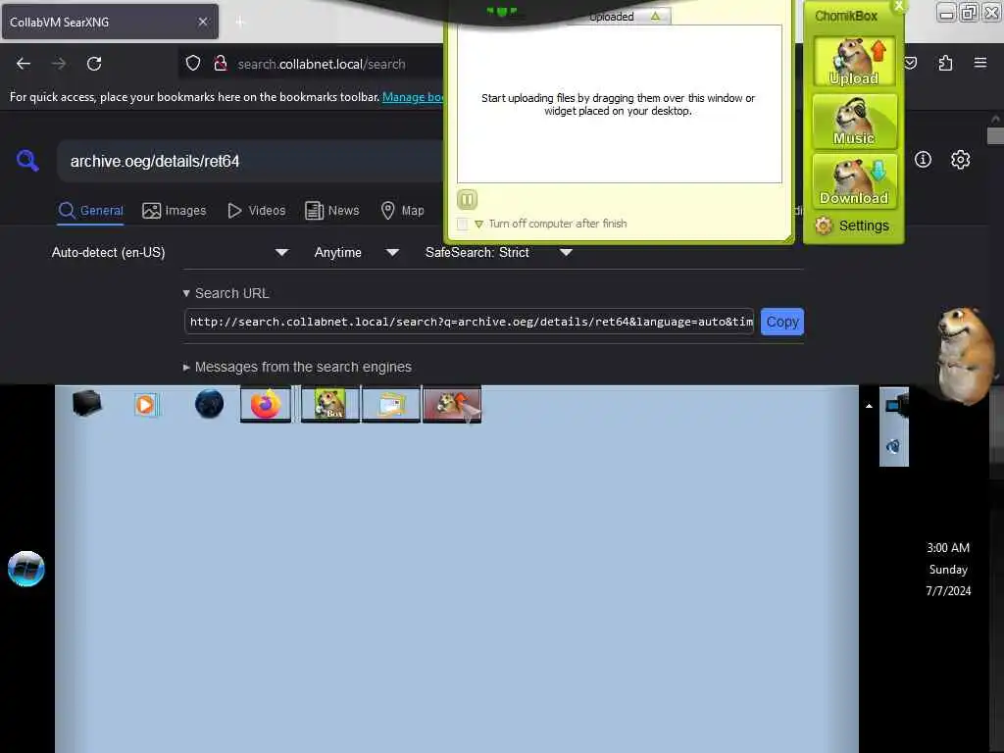This screenshot has width=1004, height=753.
Task: Open a new Firefox tab
Action: [x=240, y=23]
